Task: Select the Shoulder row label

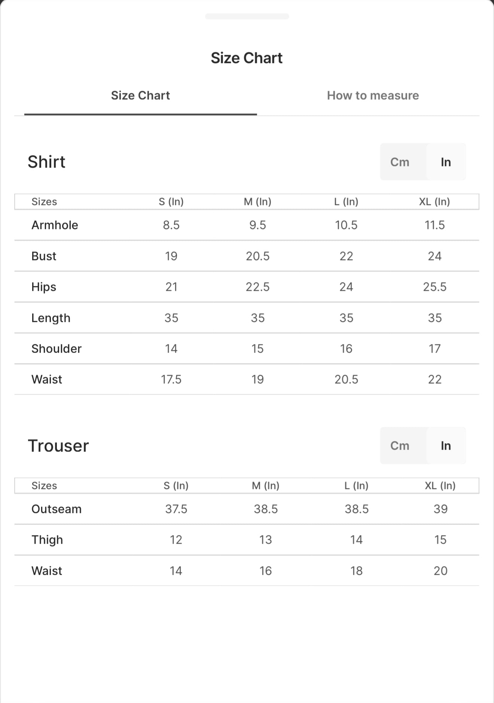Action: [x=57, y=349]
